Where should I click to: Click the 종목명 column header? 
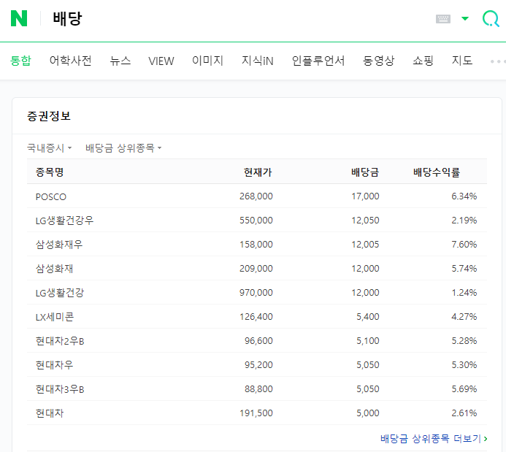pyautogui.click(x=50, y=172)
